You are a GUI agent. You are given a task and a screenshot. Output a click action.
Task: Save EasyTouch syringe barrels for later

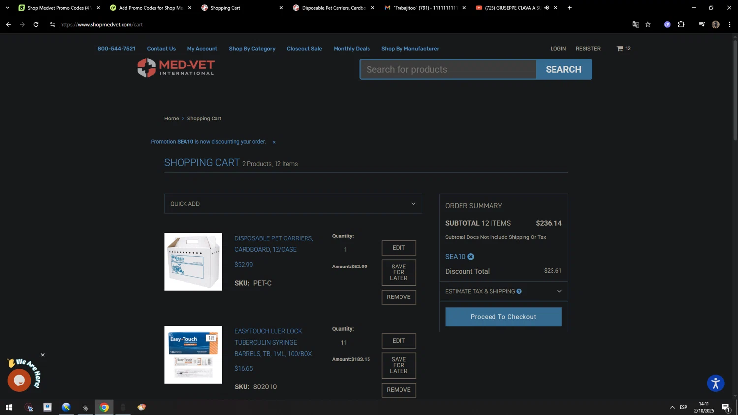(399, 365)
